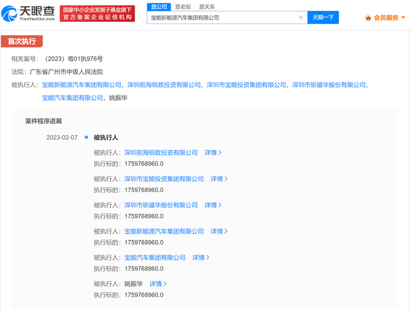Open 宝能汽车集团有限公司 link in header list

(72, 98)
